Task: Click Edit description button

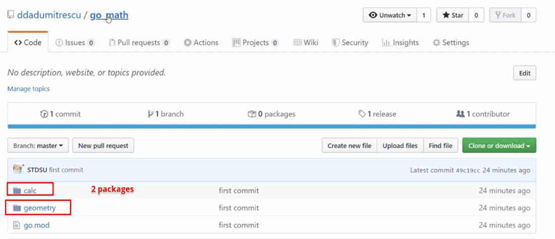Action: [524, 73]
